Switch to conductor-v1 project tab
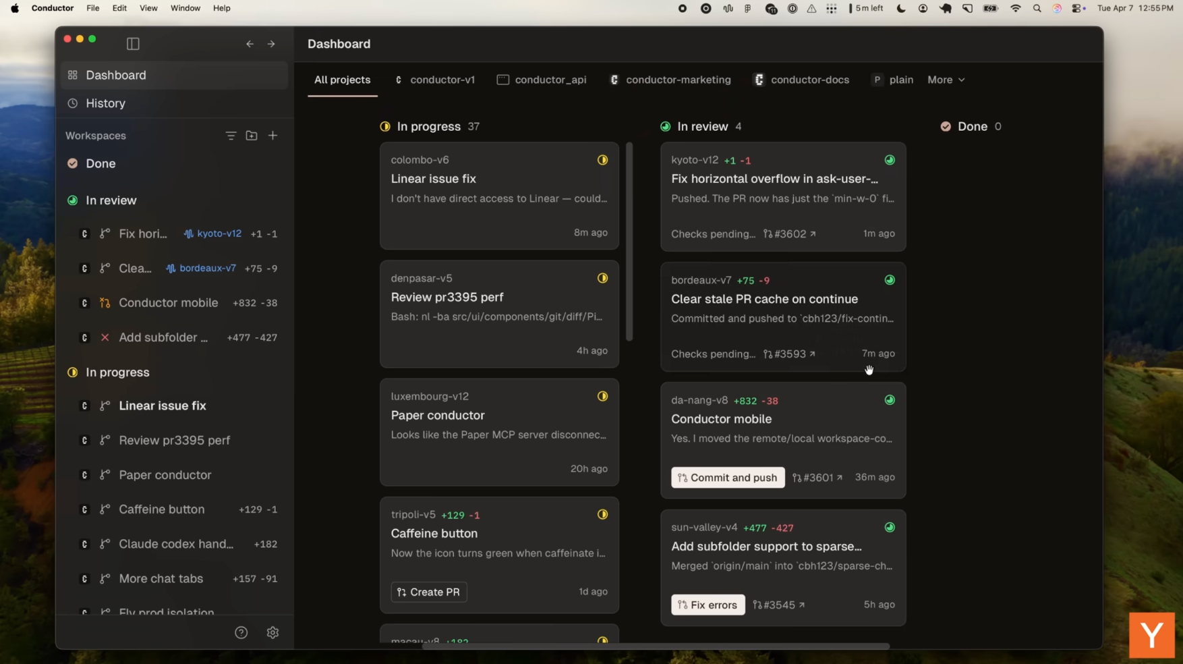Screen dimensions: 1183x664 435,80
